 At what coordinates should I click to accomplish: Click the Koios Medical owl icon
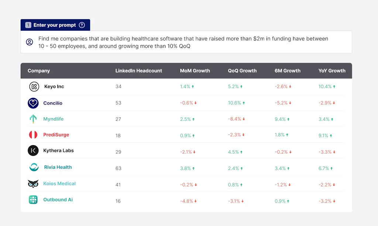33,184
